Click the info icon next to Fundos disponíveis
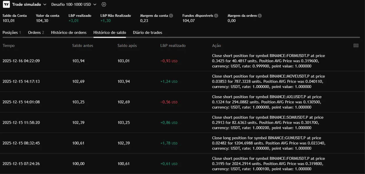The width and height of the screenshot is (365, 174). coord(216,16)
